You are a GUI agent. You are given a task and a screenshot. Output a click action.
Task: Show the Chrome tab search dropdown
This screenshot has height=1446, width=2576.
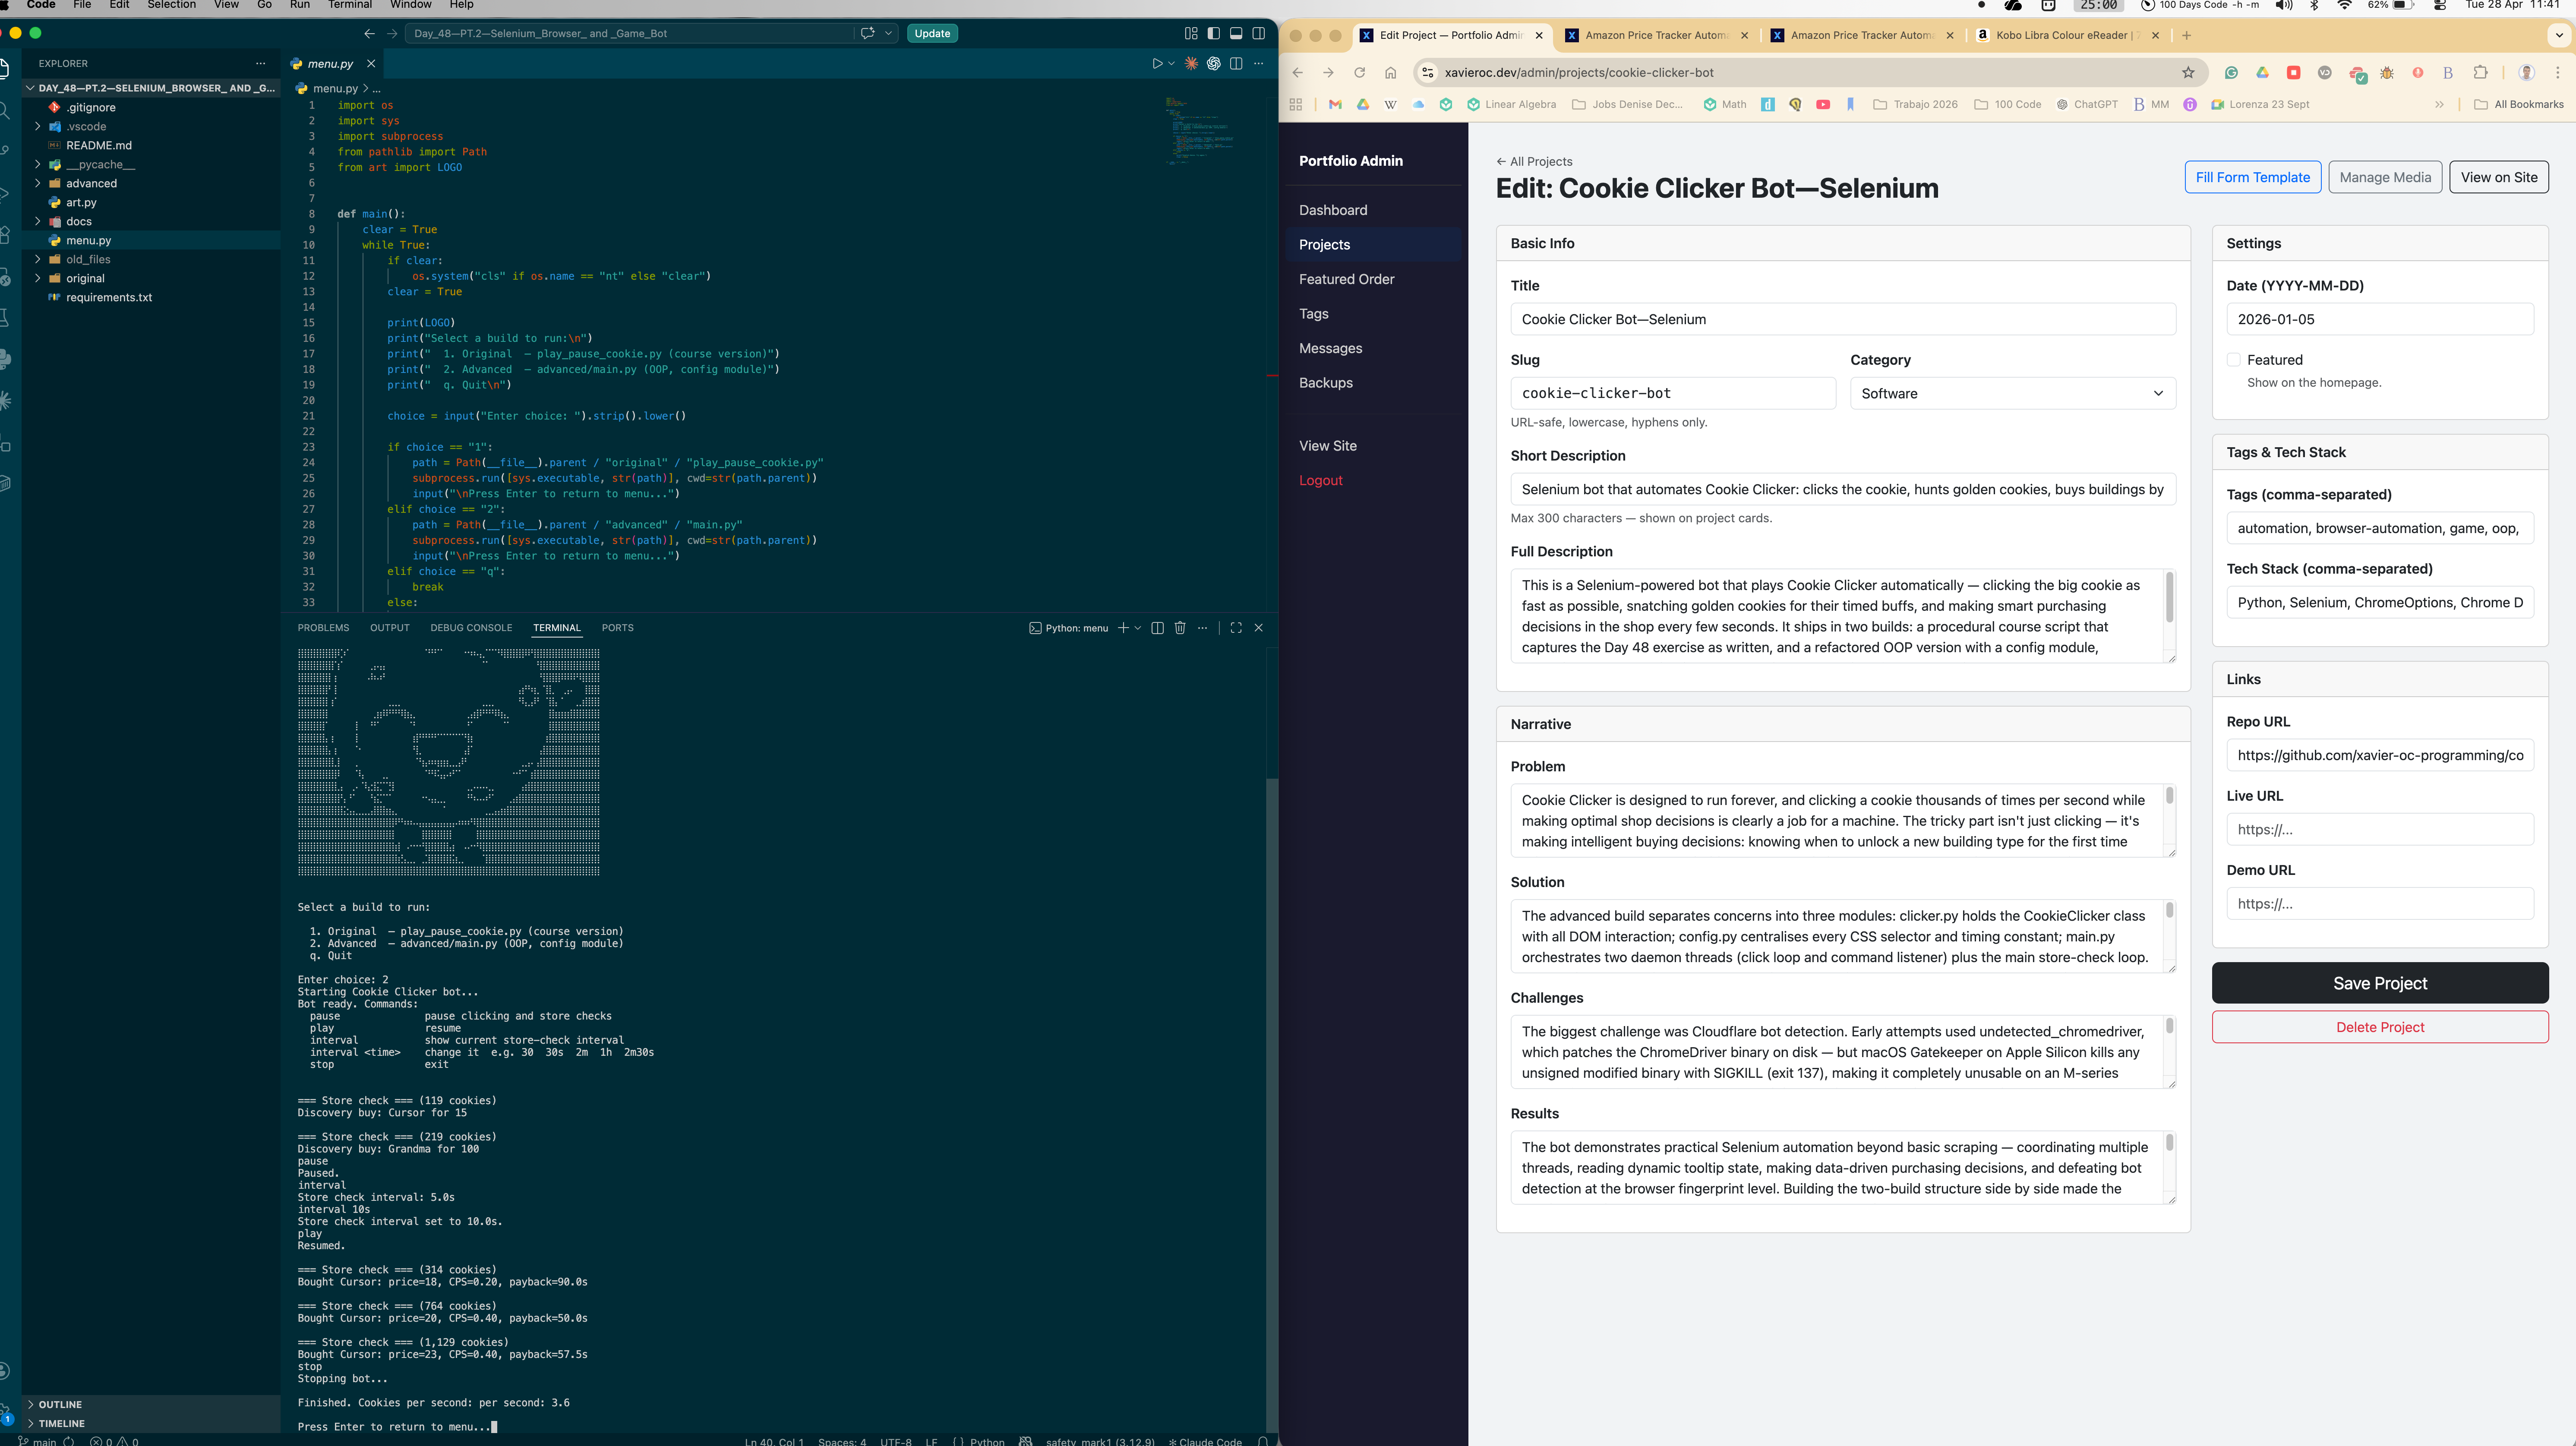tap(2559, 35)
